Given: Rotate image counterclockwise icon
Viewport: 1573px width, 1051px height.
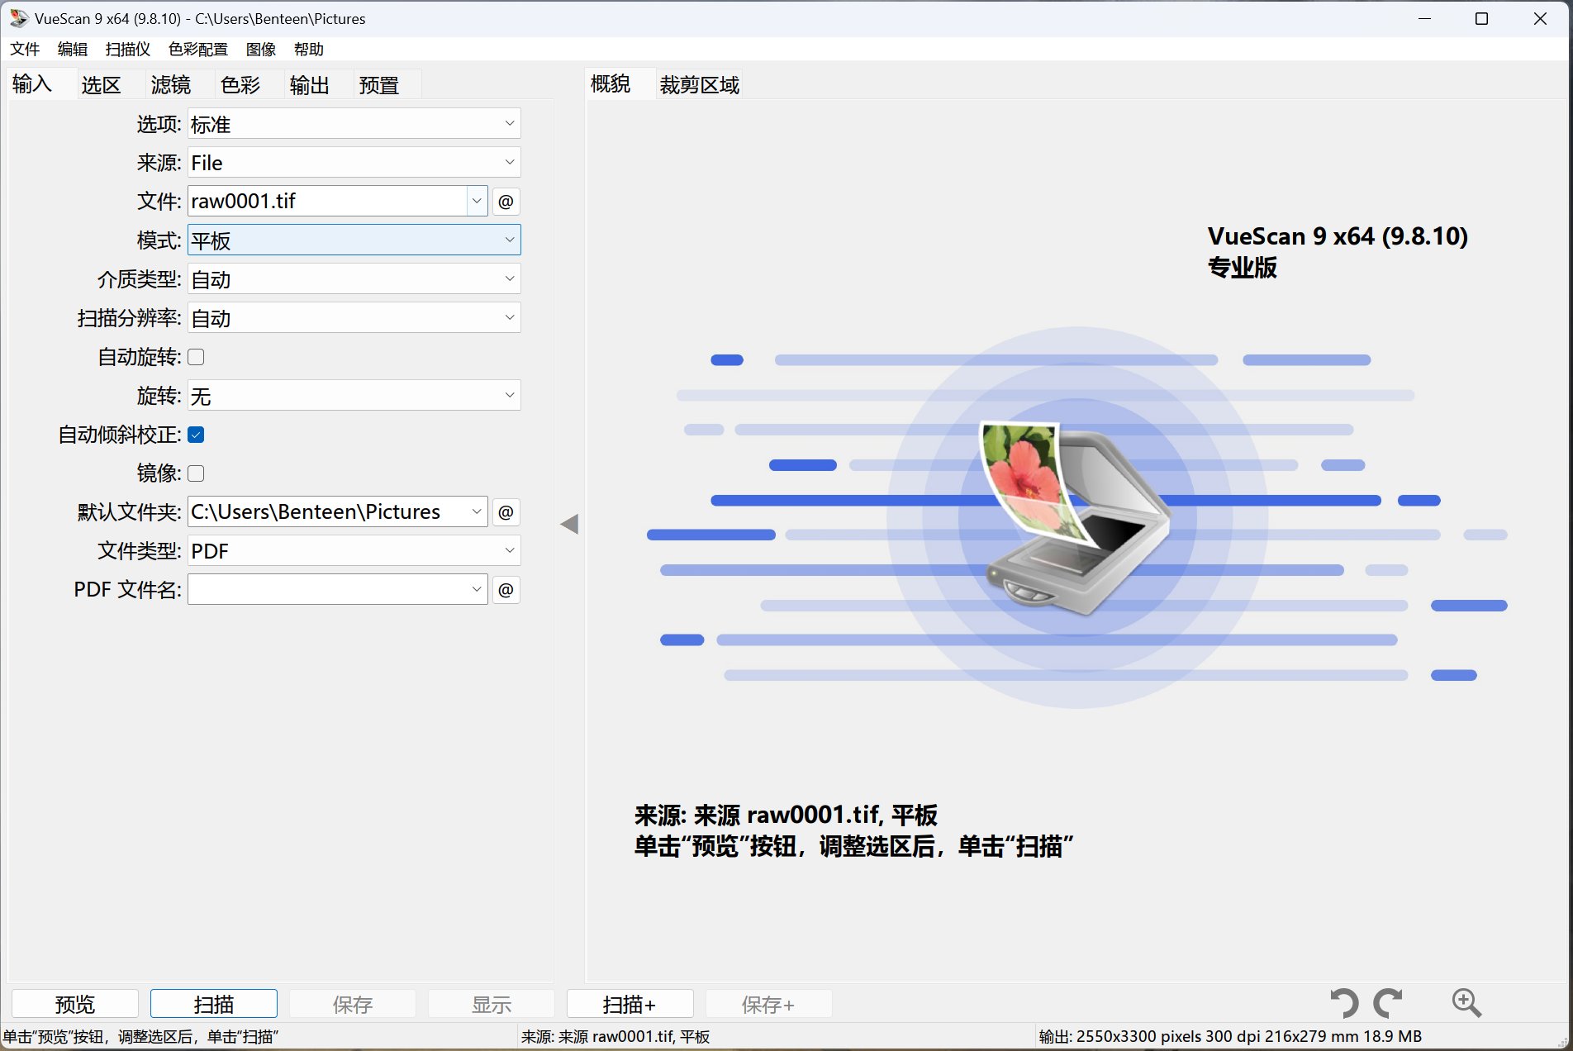Looking at the screenshot, I should (x=1344, y=1003).
